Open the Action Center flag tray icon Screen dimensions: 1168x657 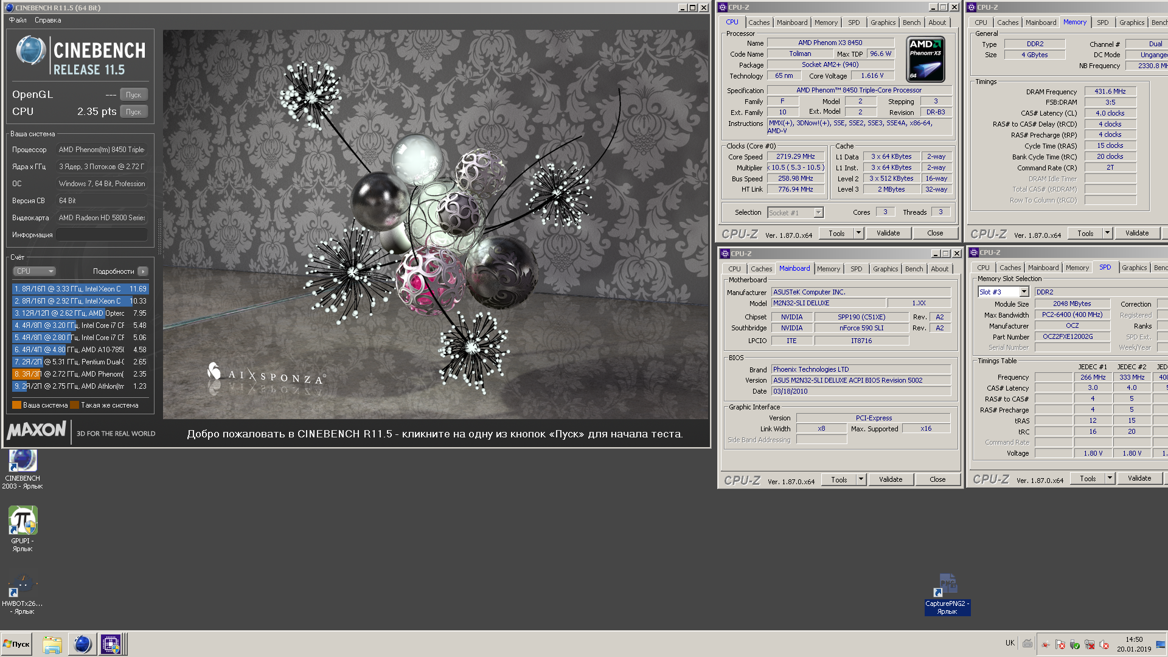point(1060,644)
